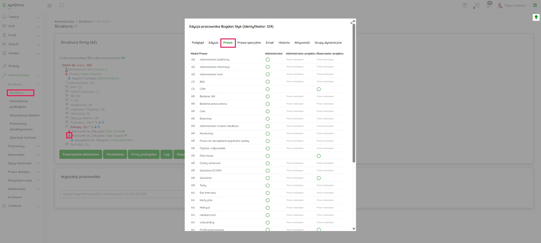This screenshot has height=243, width=541.
Task: Click the dialog's vertical scrollbar
Action: point(354,94)
